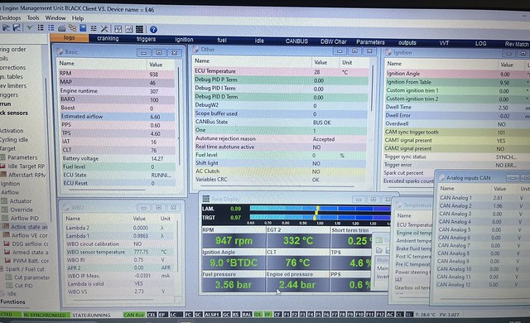Viewport: 530px width, 323px height.
Task: Open the Tools menu
Action: tap(33, 18)
